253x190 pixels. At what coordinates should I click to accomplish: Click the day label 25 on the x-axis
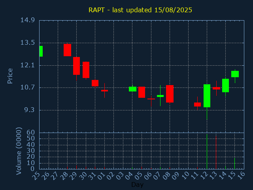(x=36, y=175)
